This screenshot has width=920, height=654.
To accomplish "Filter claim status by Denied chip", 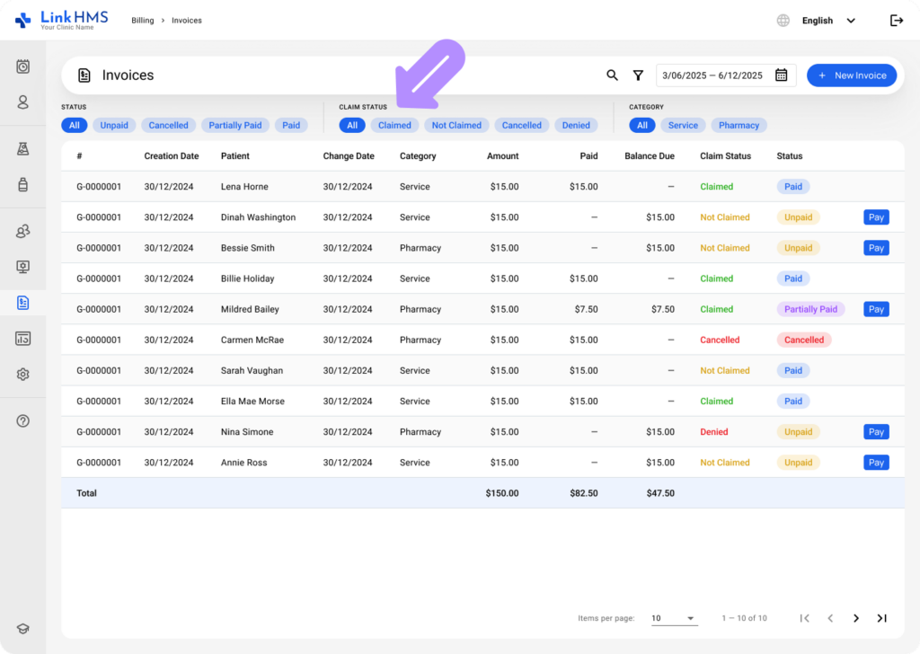I will pyautogui.click(x=576, y=125).
